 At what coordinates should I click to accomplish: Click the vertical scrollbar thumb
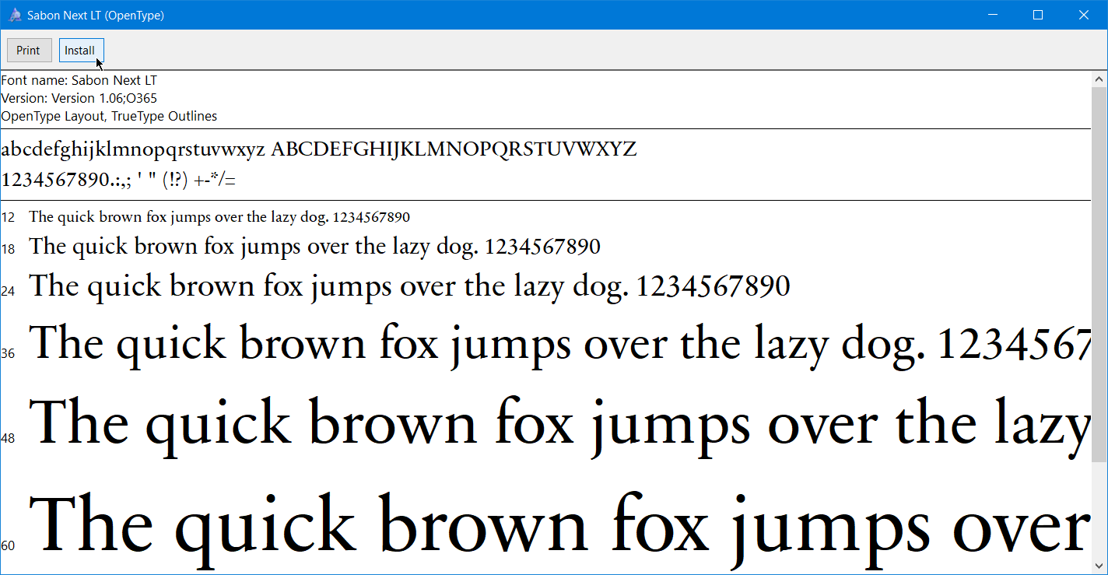click(x=1099, y=275)
